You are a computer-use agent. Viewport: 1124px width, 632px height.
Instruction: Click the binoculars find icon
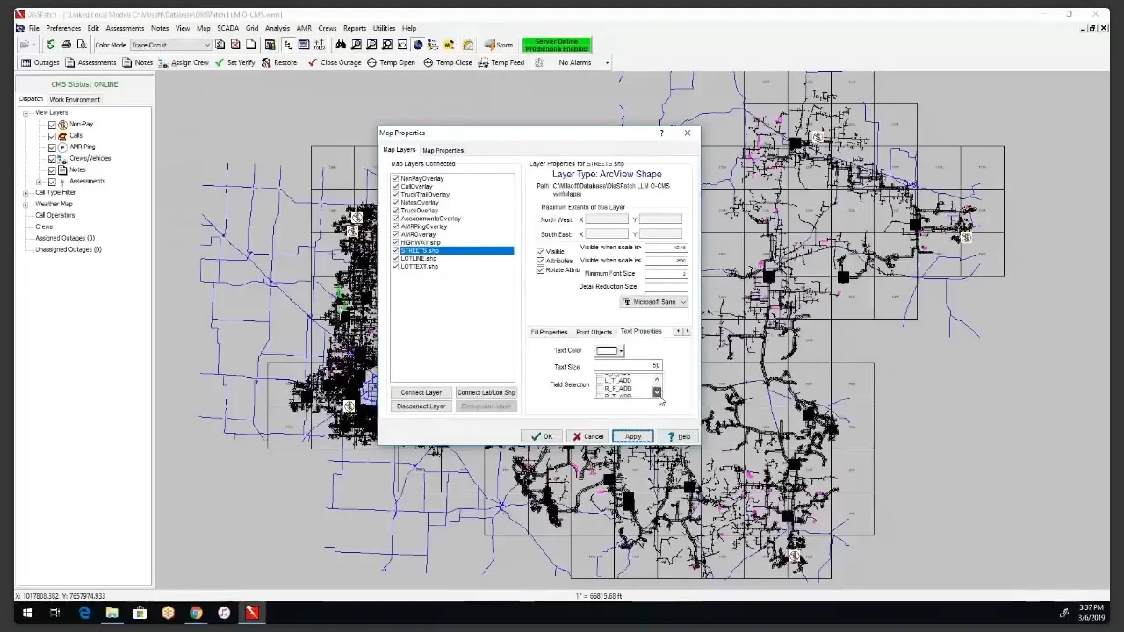tap(341, 45)
